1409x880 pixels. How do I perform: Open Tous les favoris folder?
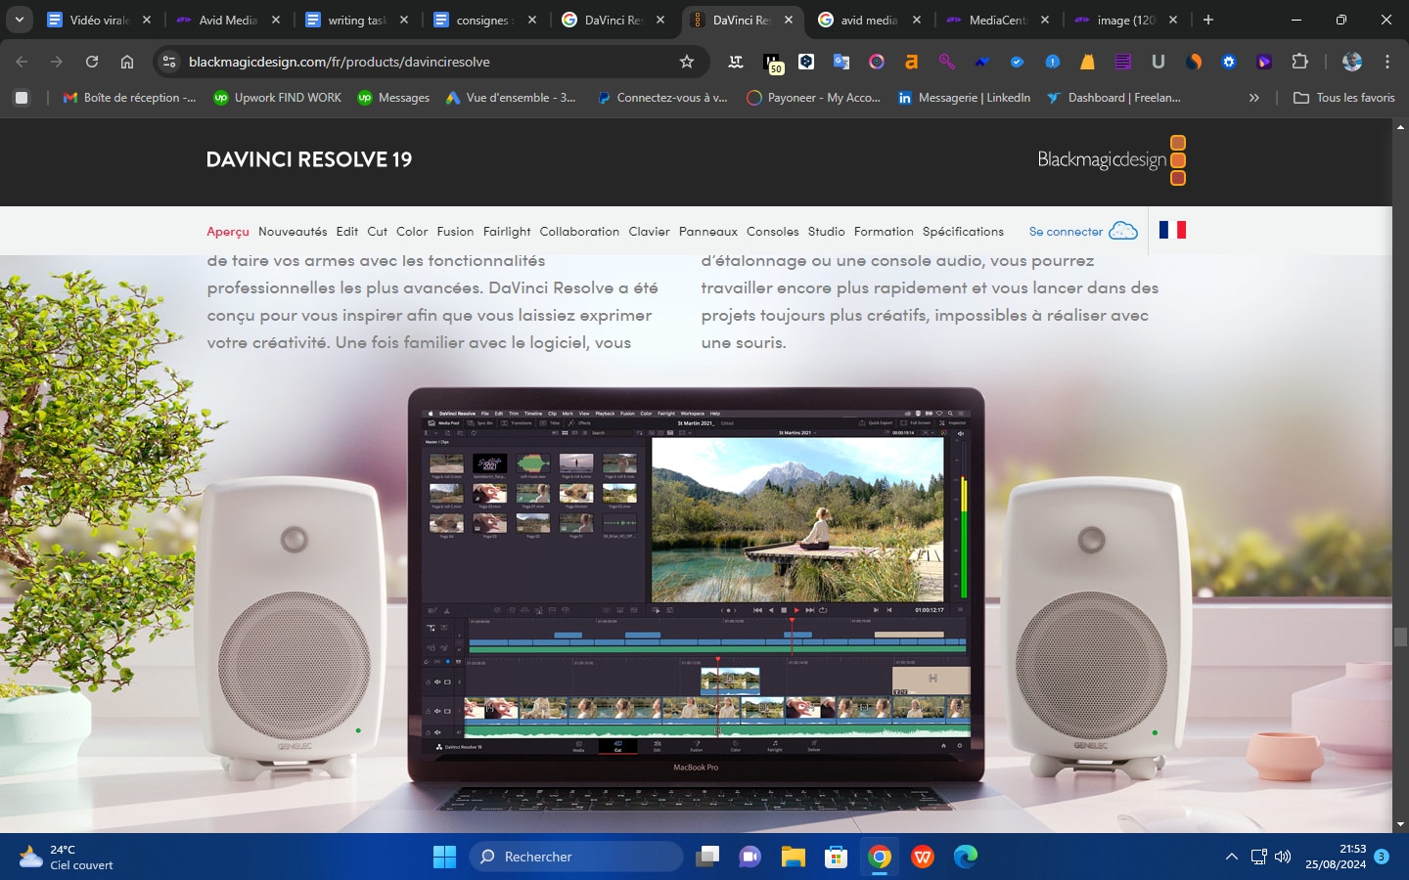coord(1343,98)
